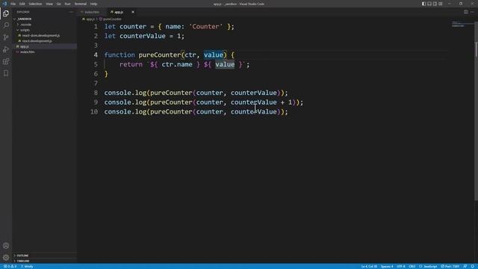Click 'counterValue + 1' on line 9

click(x=261, y=102)
